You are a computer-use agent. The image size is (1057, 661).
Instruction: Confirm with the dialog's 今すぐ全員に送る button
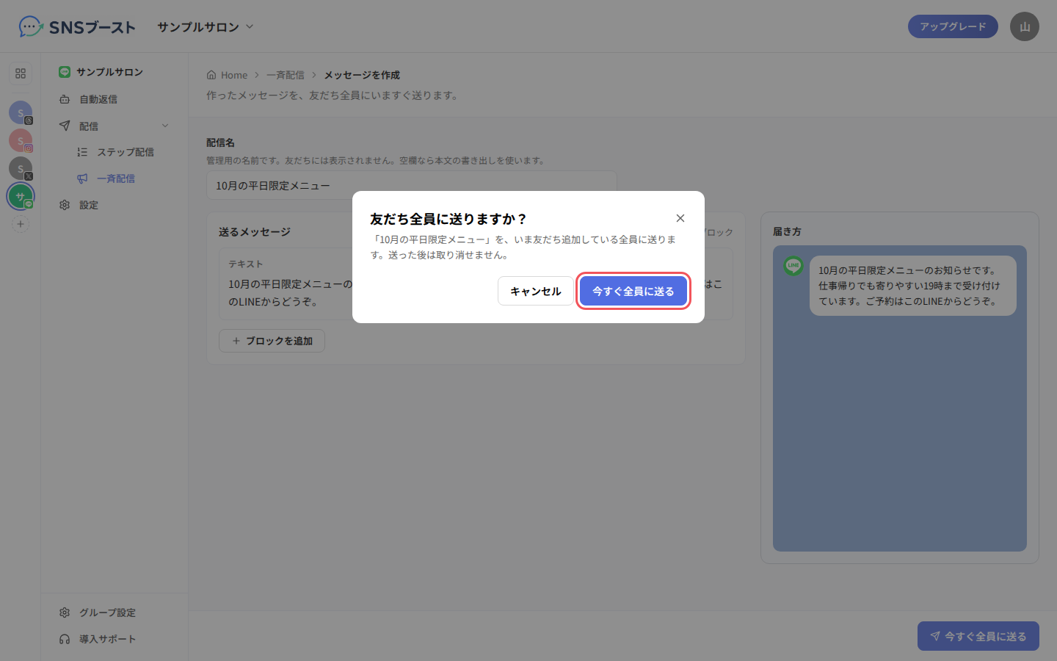(x=633, y=291)
